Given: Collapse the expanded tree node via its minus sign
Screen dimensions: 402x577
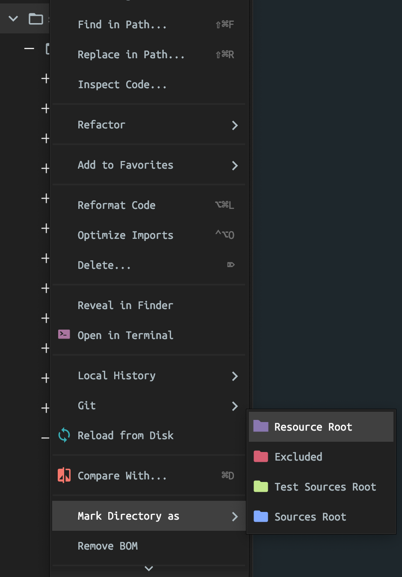Looking at the screenshot, I should pyautogui.click(x=29, y=48).
